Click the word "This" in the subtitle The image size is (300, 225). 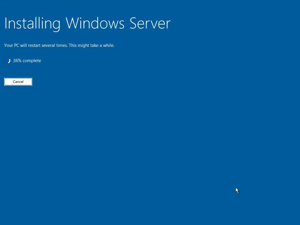(x=73, y=45)
